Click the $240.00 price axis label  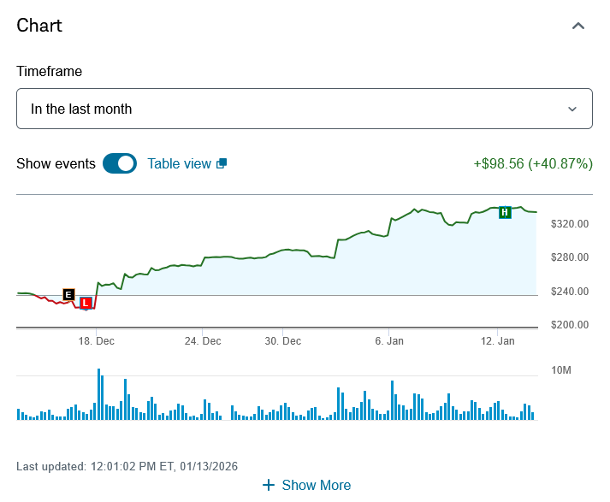(570, 292)
